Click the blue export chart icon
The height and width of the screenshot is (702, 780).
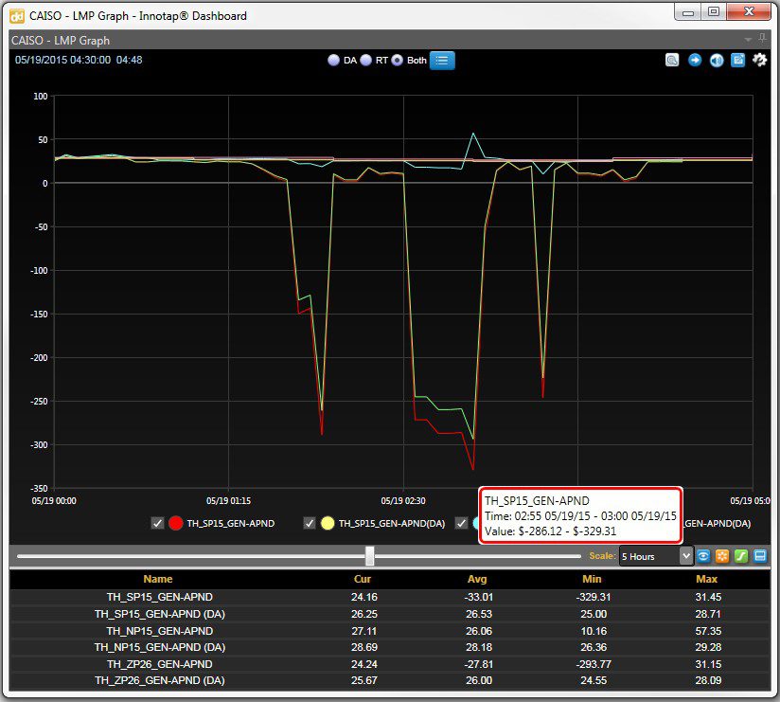(737, 61)
